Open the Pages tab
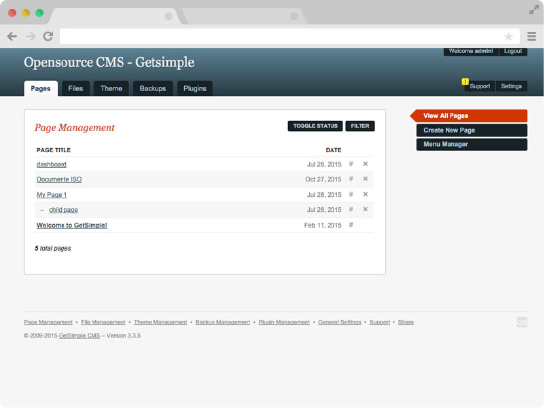 [x=41, y=88]
